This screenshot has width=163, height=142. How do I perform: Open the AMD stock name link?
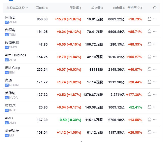click(9, 118)
